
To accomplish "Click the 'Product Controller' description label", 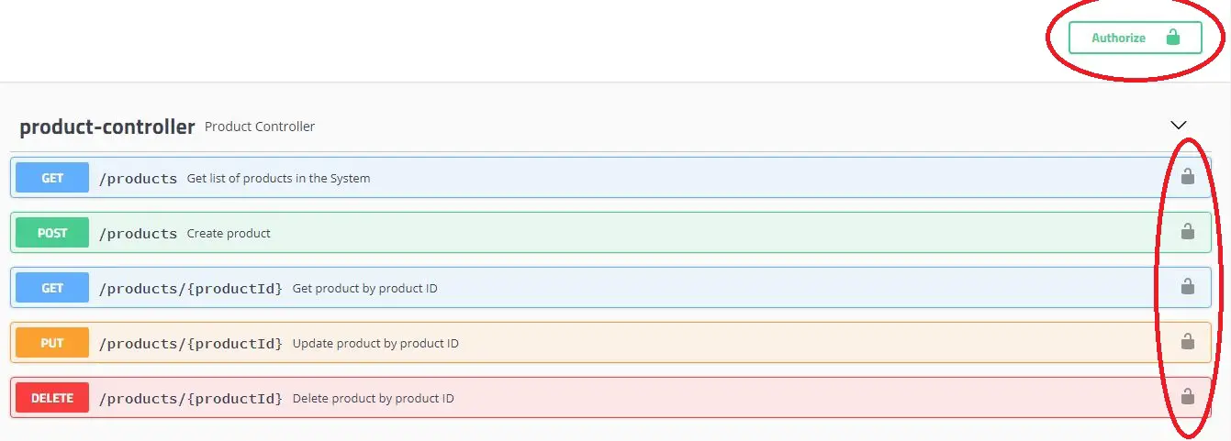I will click(260, 127).
